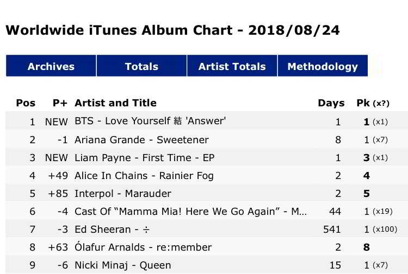Switch to the Totals tab

click(x=141, y=67)
